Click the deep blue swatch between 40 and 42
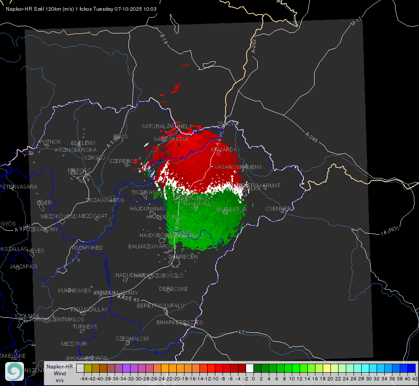Screen dimensions: 419x386 coord(412,368)
